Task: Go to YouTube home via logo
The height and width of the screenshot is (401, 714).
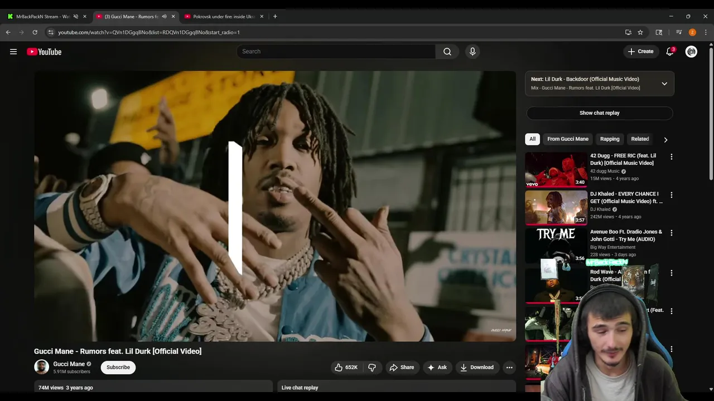Action: click(44, 52)
